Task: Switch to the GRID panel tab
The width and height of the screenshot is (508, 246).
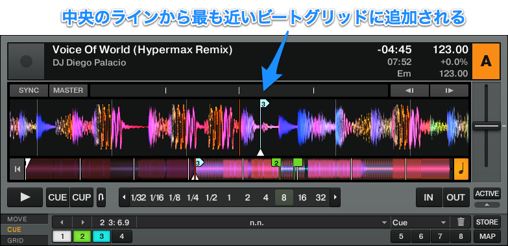Action: tap(24, 241)
